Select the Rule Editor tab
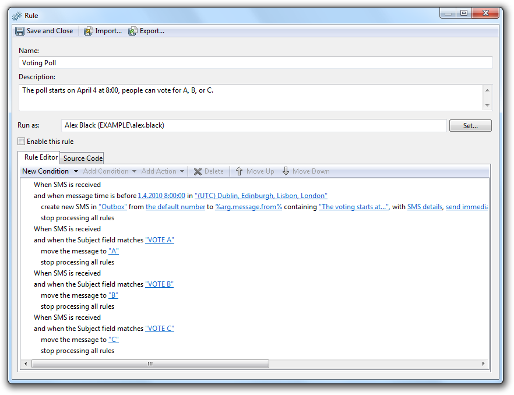 tap(41, 157)
